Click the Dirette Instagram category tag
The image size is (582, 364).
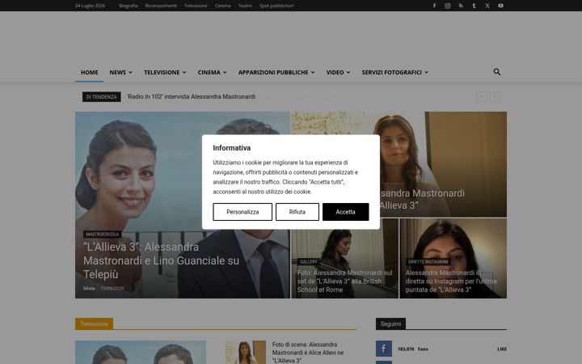[428, 262]
